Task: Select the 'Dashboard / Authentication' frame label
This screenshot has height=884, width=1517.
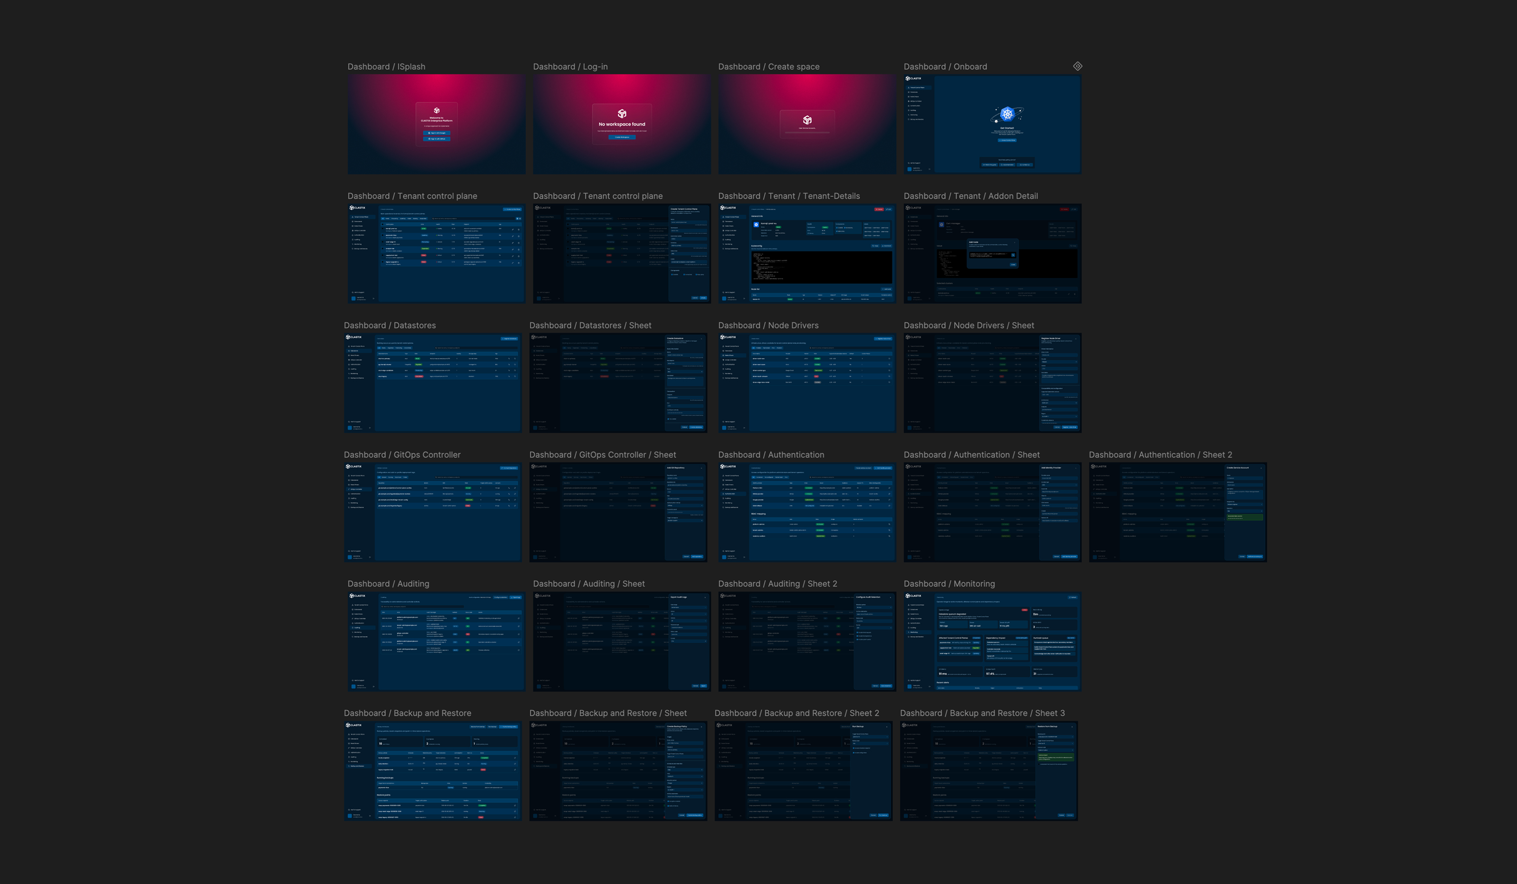Action: click(x=771, y=455)
